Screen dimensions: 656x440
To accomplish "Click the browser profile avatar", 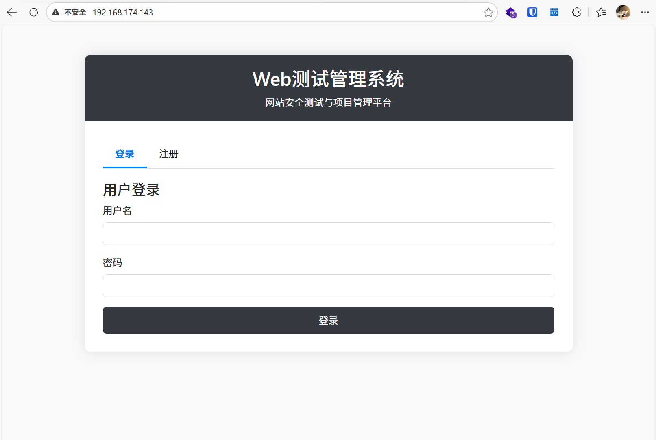I will (623, 12).
